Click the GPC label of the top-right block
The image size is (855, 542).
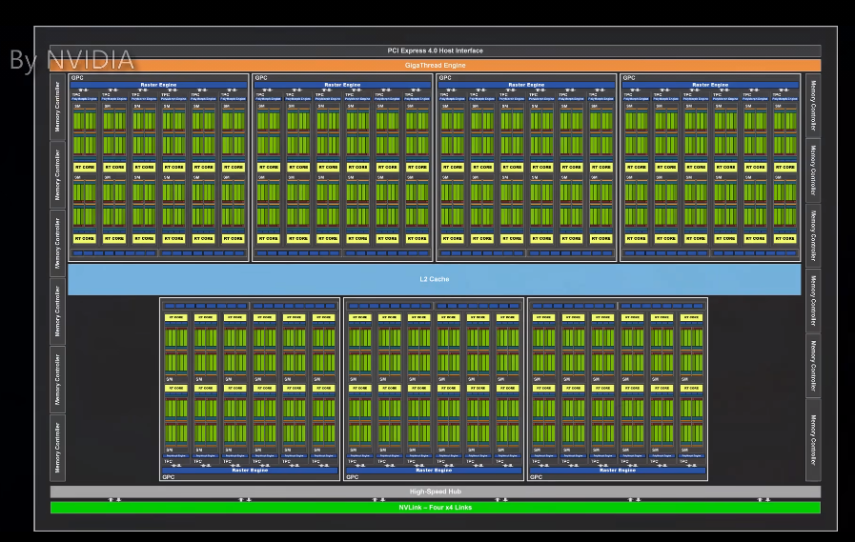[x=629, y=78]
